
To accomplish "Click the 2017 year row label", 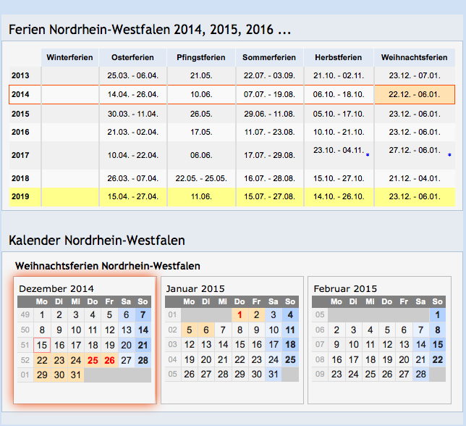I will pos(20,155).
